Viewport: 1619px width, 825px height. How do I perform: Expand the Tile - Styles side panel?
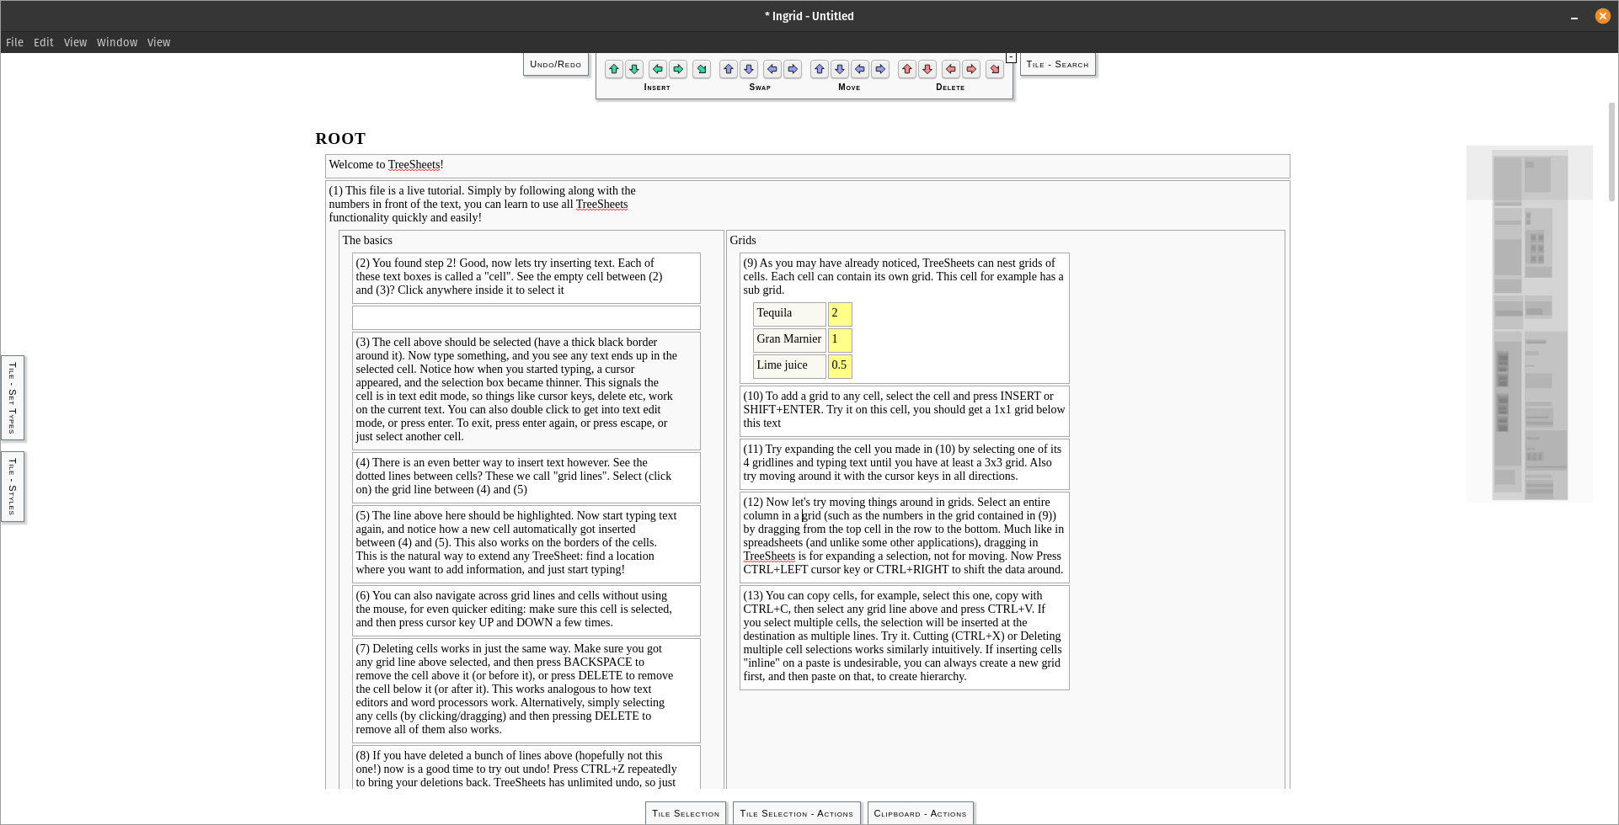tap(13, 487)
